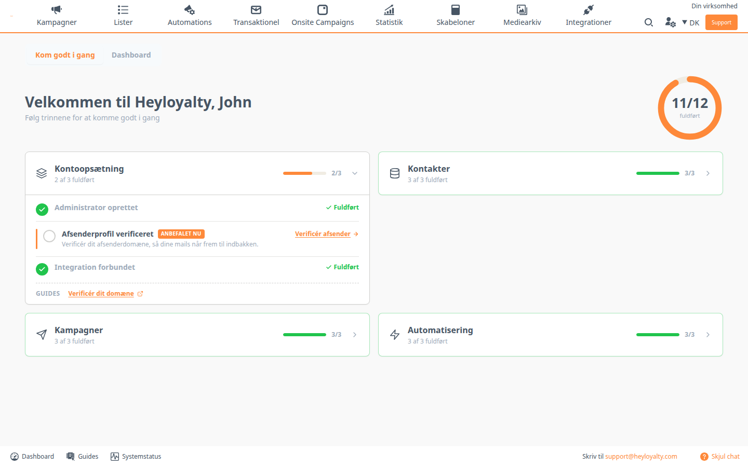Click the footer Guides book icon
The width and height of the screenshot is (748, 467).
click(x=71, y=457)
